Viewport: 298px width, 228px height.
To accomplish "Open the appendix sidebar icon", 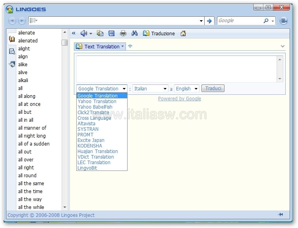I will tap(12, 64).
